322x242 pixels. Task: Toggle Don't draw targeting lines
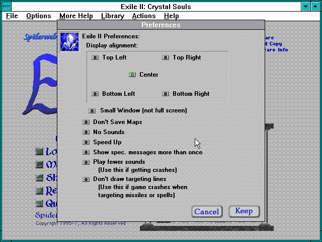pos(86,179)
